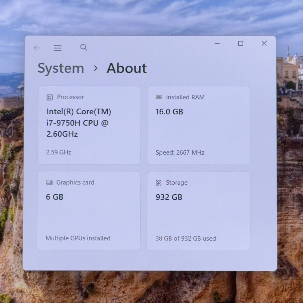Click Multiple GPUs installed text
Viewport: 303px width, 303px height.
click(78, 238)
